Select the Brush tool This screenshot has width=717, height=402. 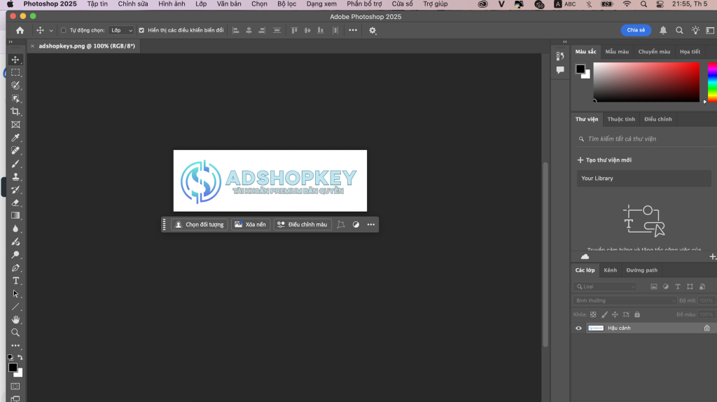[x=15, y=163]
